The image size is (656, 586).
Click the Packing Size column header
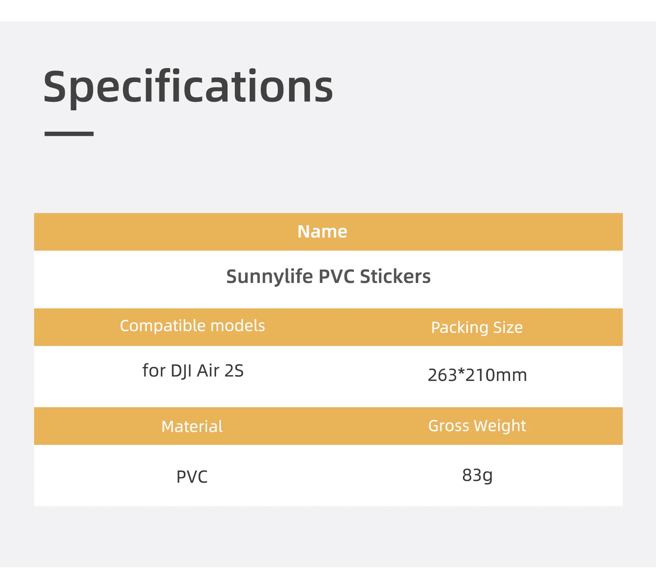click(x=477, y=328)
